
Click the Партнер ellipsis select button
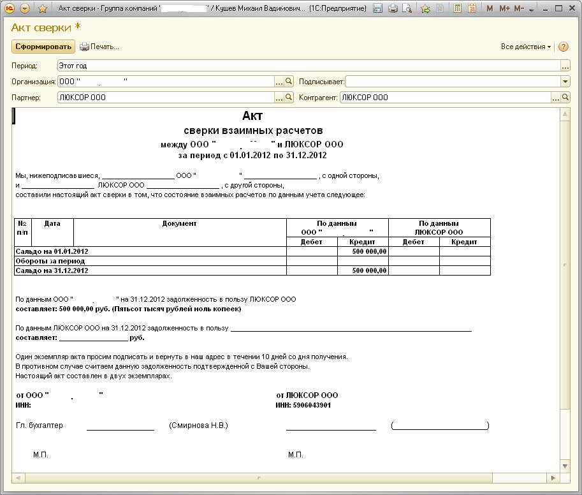(x=279, y=98)
